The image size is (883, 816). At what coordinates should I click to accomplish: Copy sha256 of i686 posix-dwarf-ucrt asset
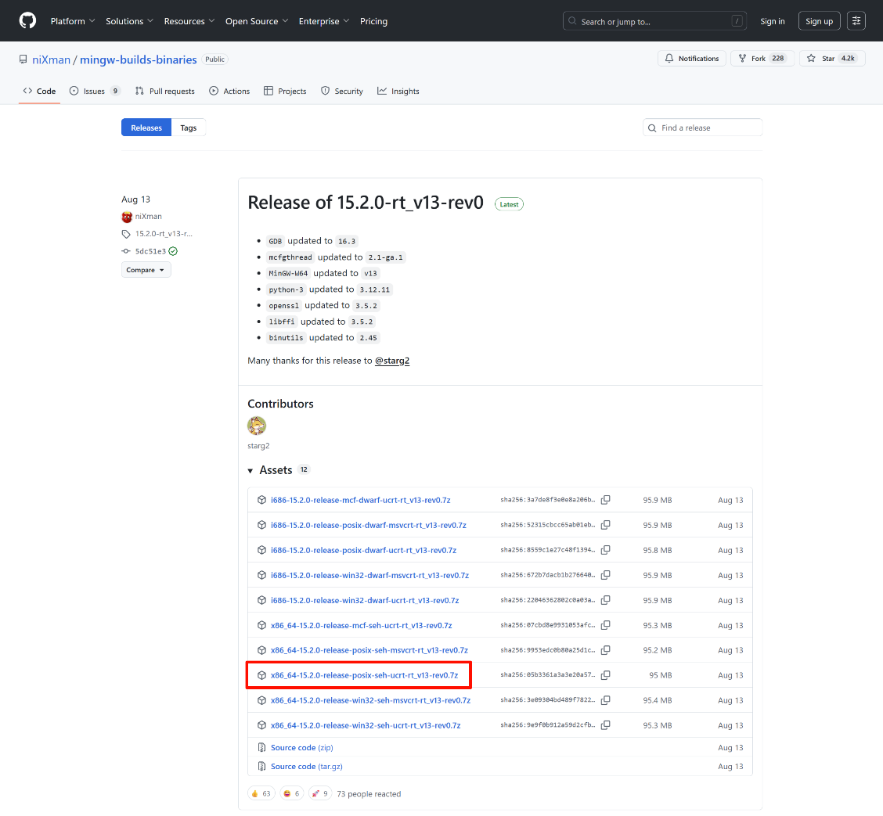(606, 550)
